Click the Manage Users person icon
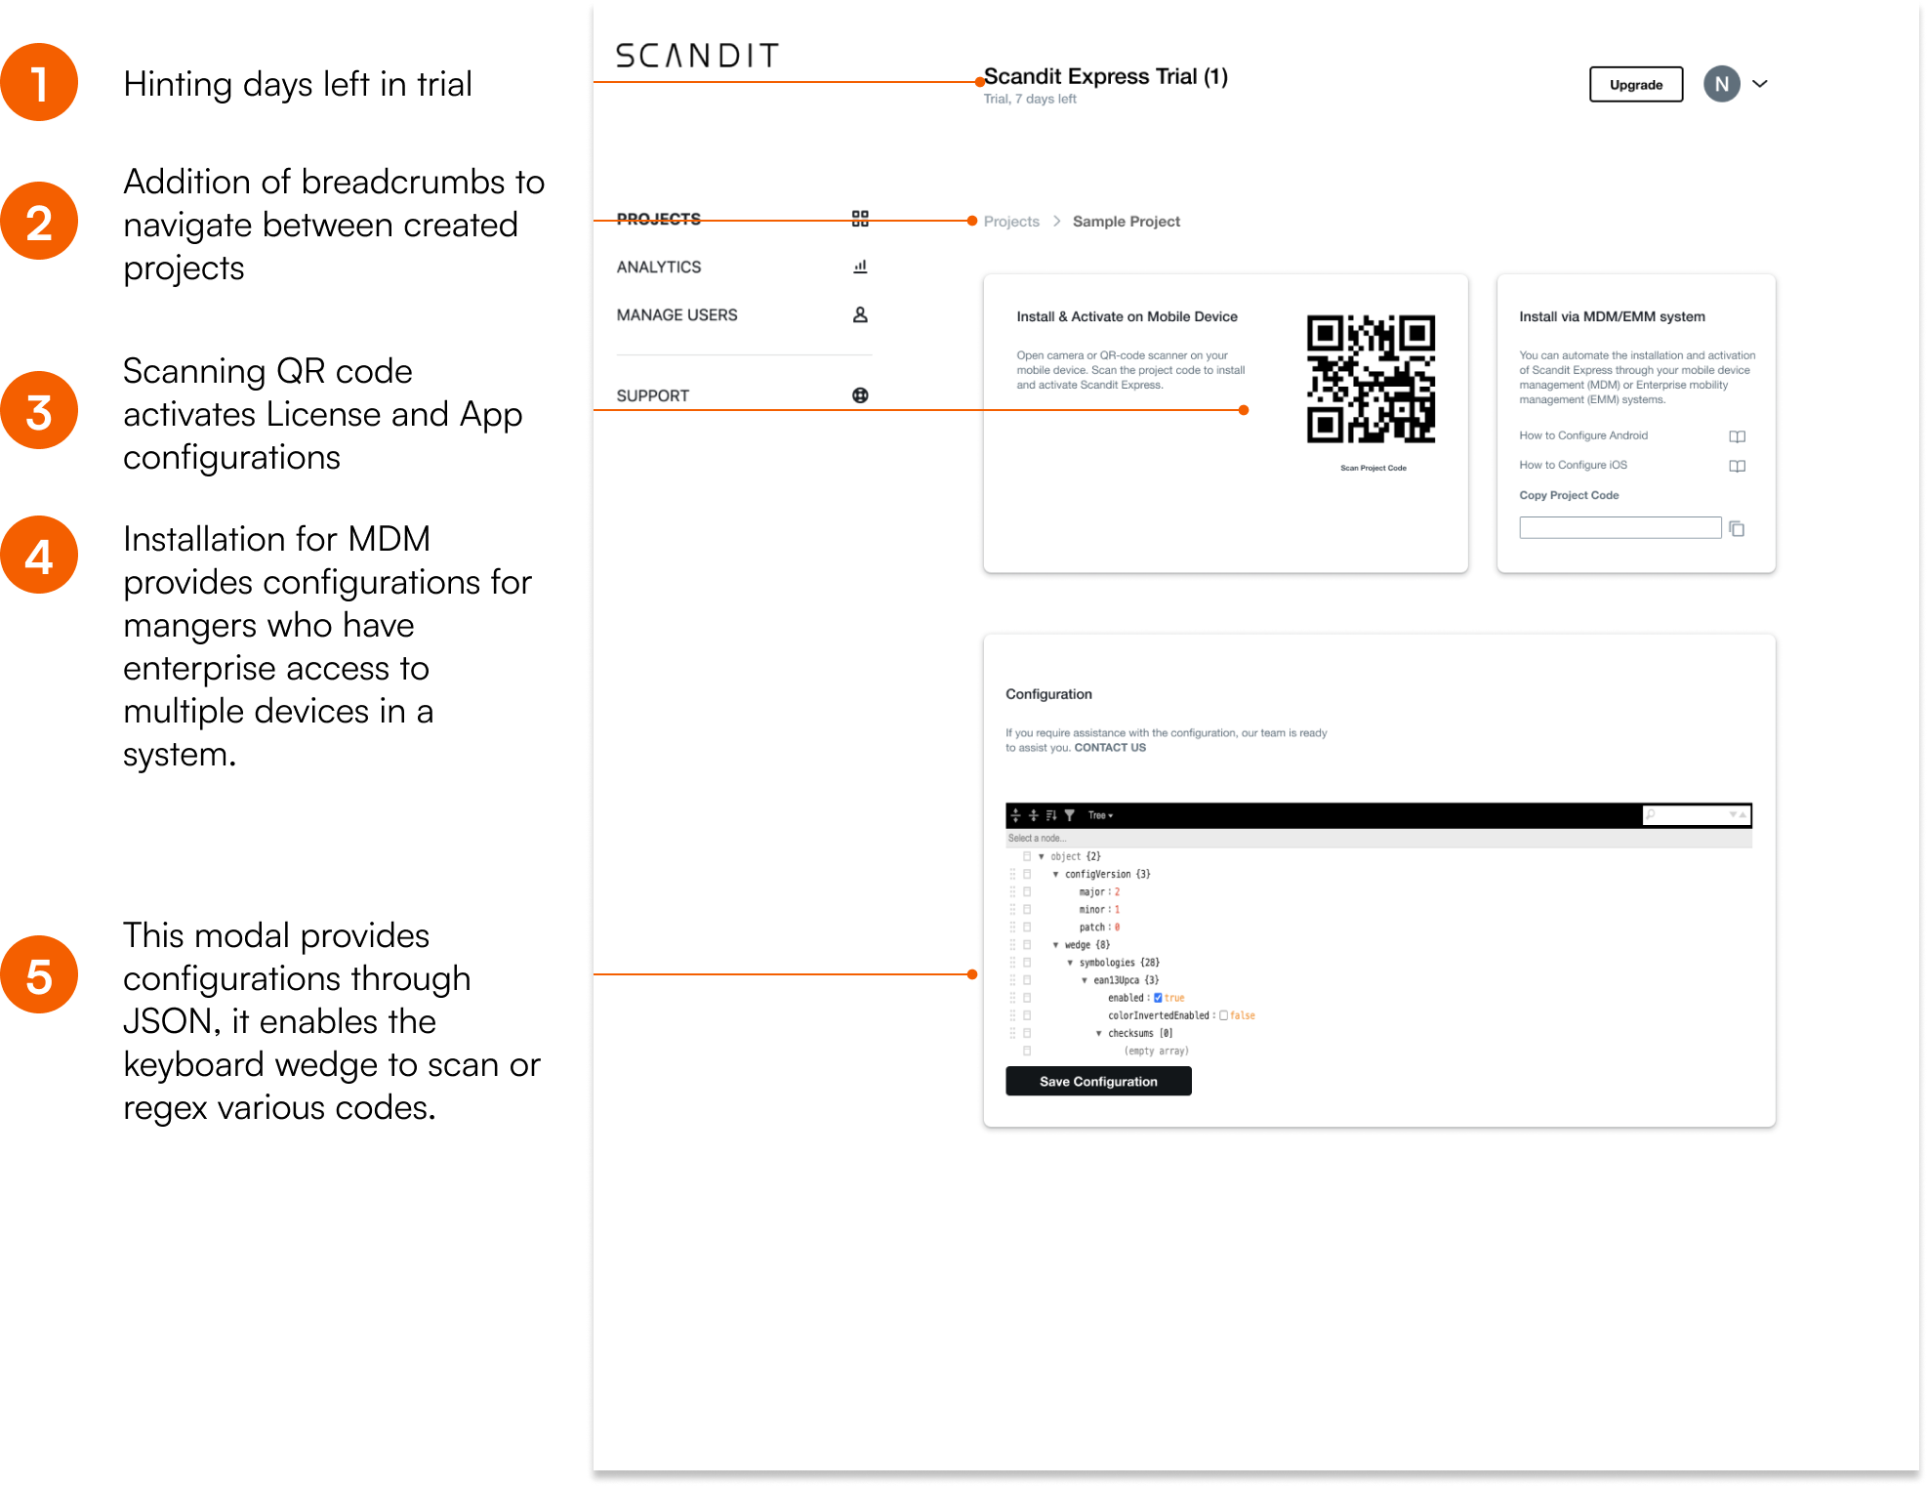This screenshot has width=1927, height=1486. (x=860, y=314)
